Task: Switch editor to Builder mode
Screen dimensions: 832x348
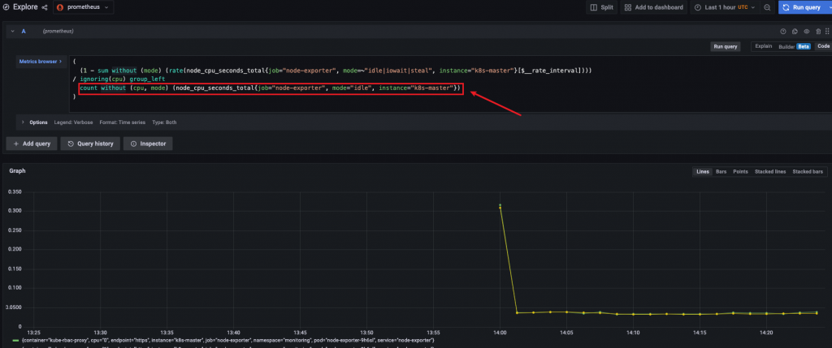Action: pyautogui.click(x=786, y=46)
